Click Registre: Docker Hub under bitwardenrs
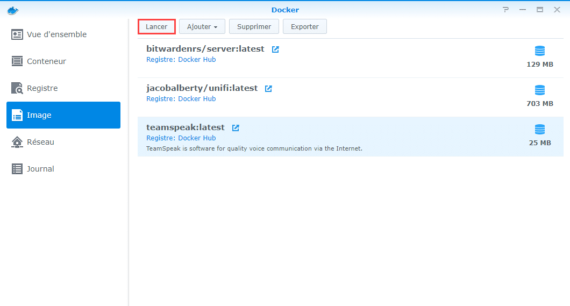The image size is (570, 306). tap(181, 60)
